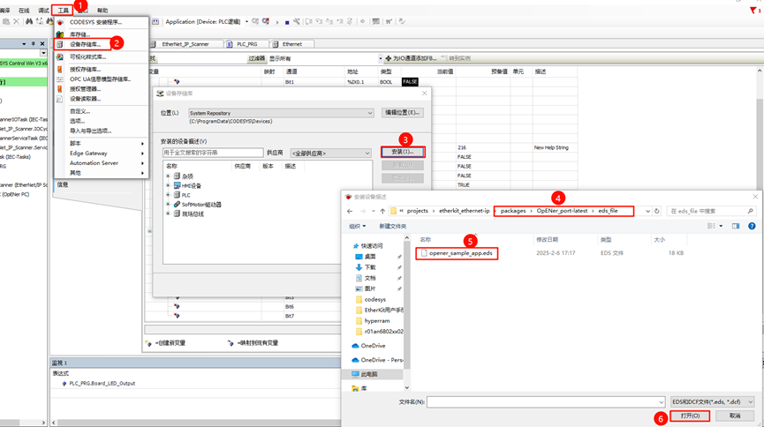
Task: Open hyperram folder in sidebar
Action: pyautogui.click(x=376, y=321)
